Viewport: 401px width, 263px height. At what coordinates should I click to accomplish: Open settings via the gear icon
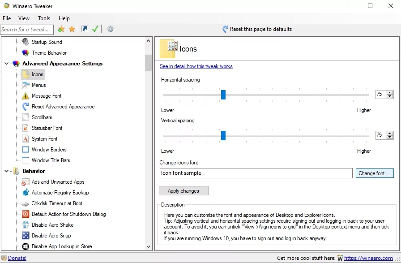[110, 29]
